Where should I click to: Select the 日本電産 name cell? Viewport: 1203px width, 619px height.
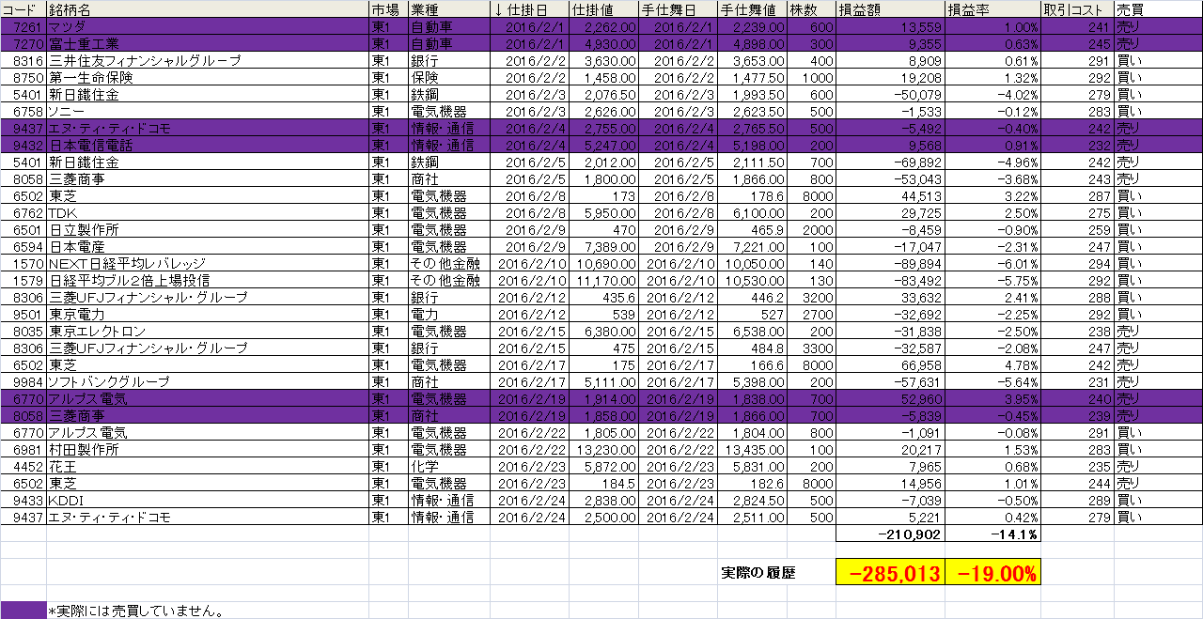[208, 246]
